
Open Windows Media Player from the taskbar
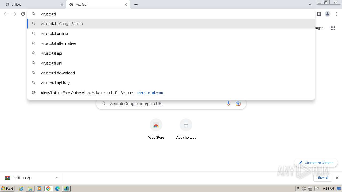tap(39, 189)
